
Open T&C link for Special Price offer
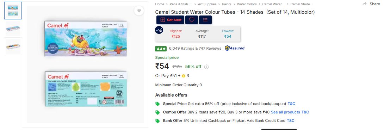(x=291, y=104)
